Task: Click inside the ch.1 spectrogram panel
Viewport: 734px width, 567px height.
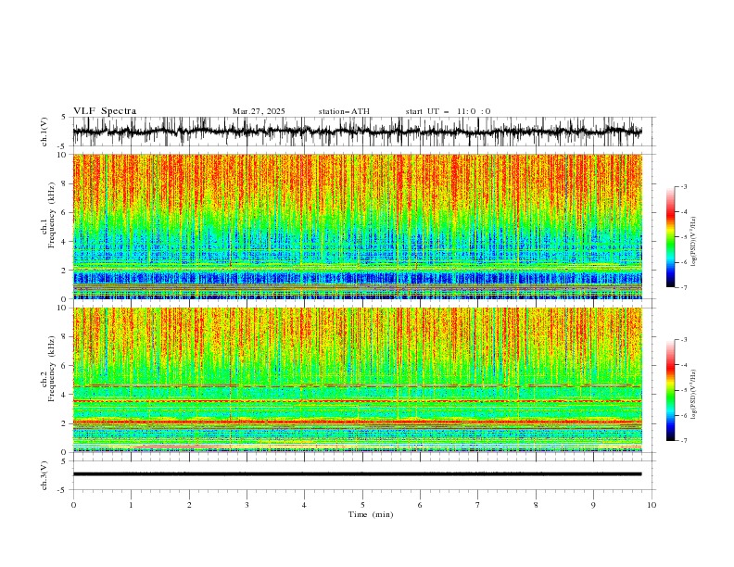Action: point(357,226)
